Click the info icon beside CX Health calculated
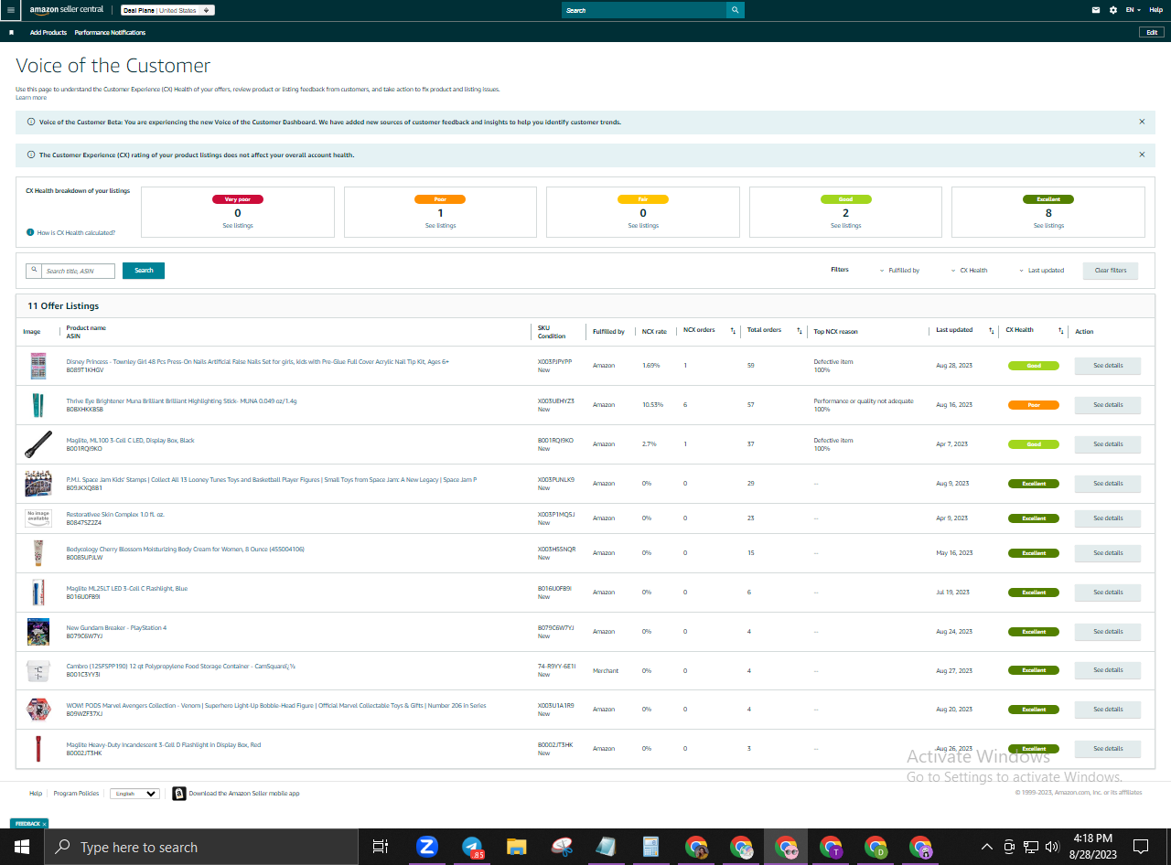 (x=30, y=232)
